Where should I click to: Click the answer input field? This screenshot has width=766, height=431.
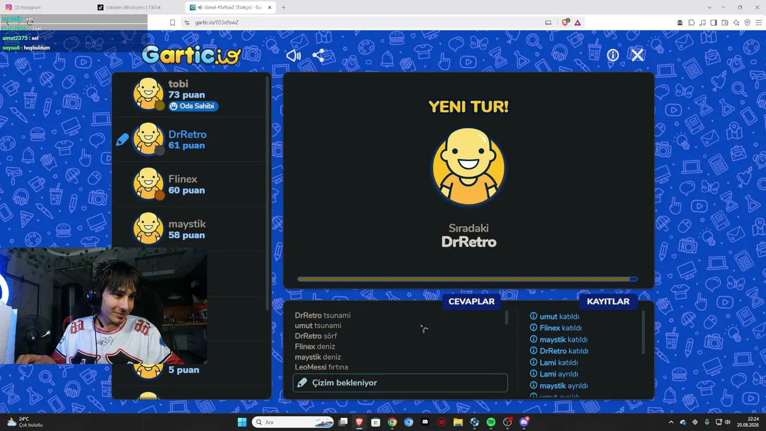pos(400,383)
